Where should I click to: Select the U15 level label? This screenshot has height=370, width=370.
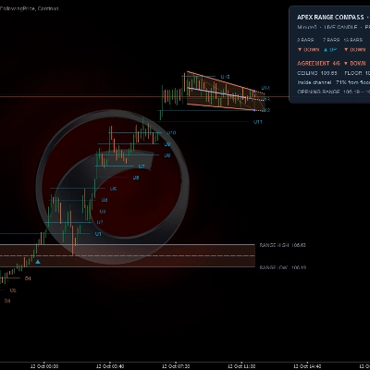point(225,77)
